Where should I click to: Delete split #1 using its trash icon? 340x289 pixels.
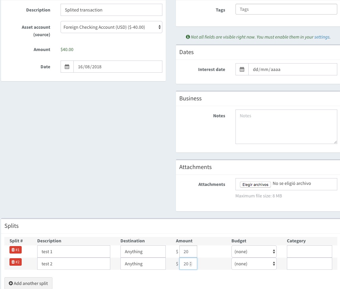tap(15, 249)
